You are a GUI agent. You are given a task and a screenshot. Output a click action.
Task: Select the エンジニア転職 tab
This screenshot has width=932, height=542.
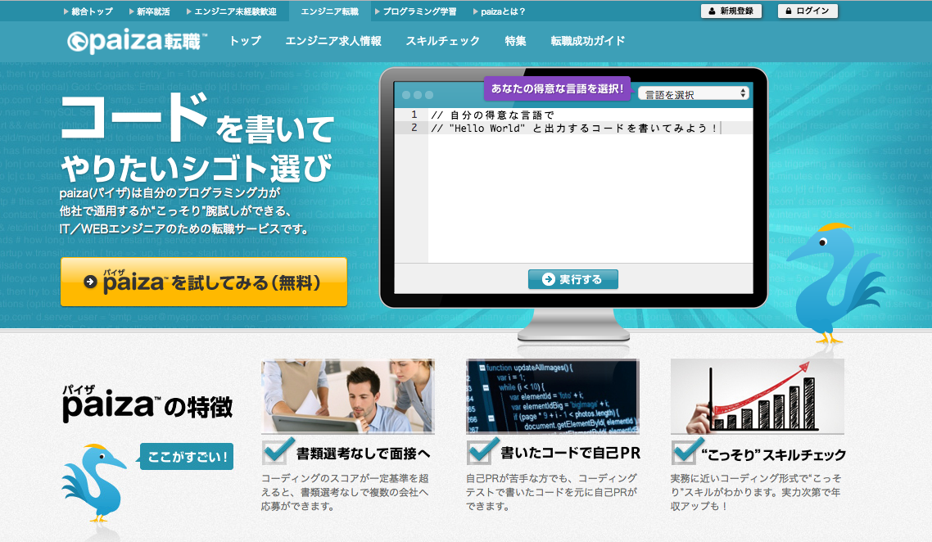(329, 11)
